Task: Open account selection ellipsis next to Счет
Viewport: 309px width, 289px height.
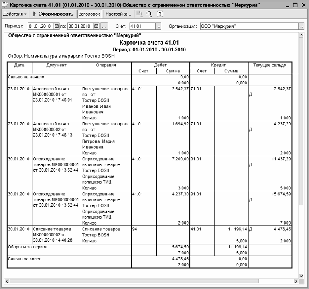Action: pos(158,26)
